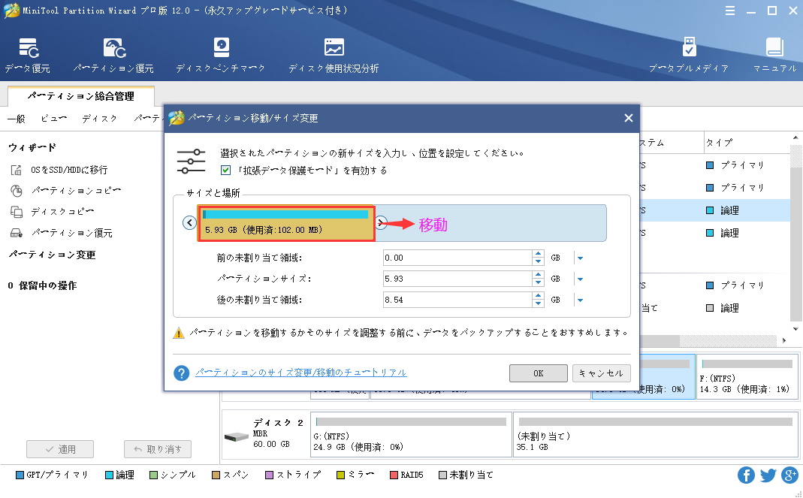Open パーティション復元 toolbar icon
The height and width of the screenshot is (498, 803).
(113, 48)
